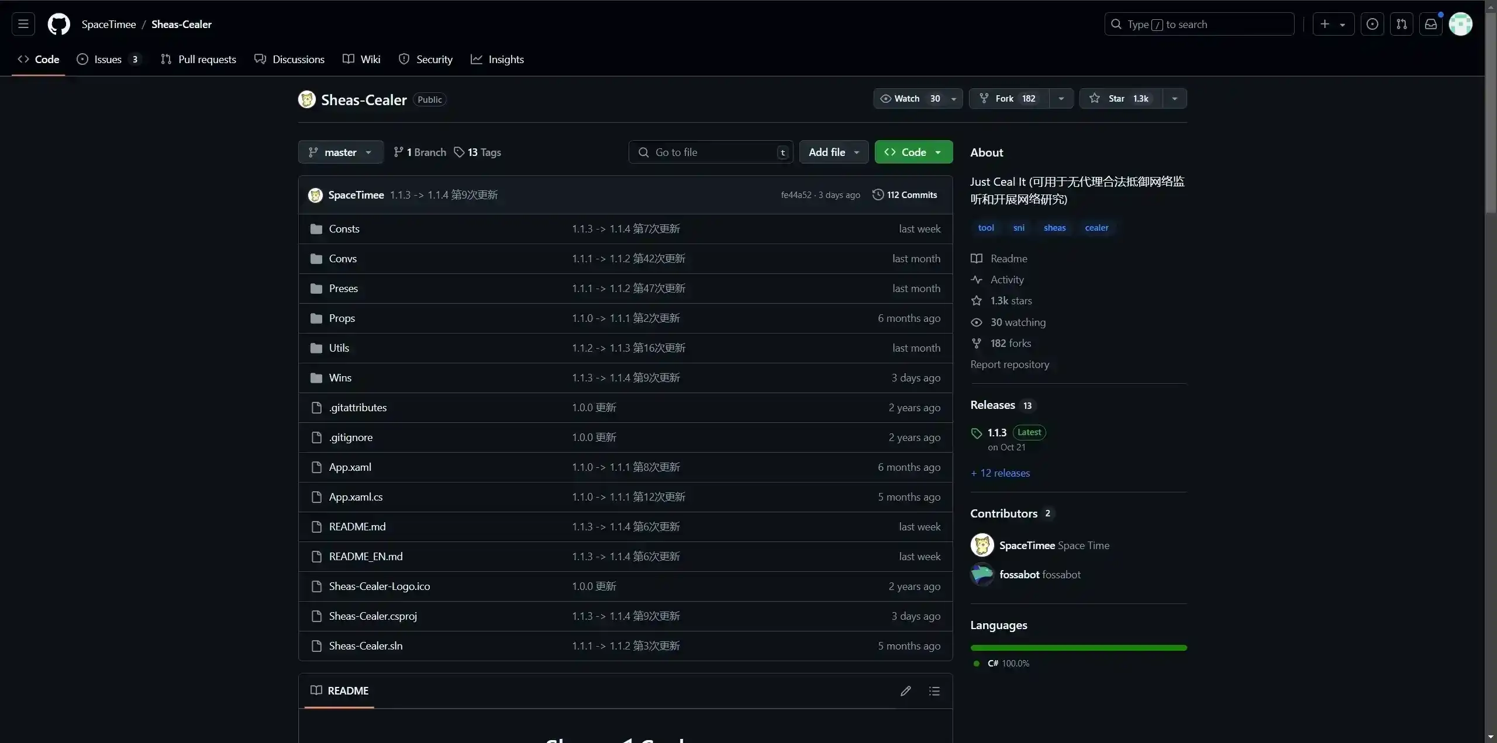
Task: Open the README outline list icon
Action: tap(934, 691)
